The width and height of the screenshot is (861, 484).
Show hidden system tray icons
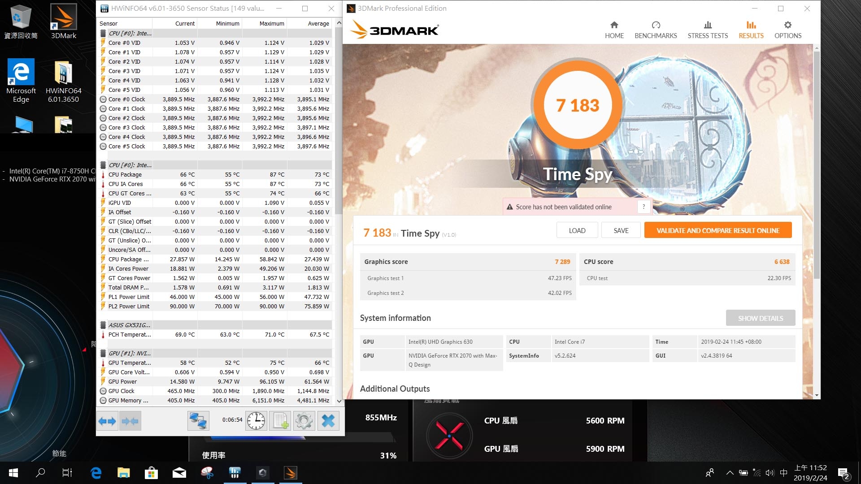click(x=730, y=473)
